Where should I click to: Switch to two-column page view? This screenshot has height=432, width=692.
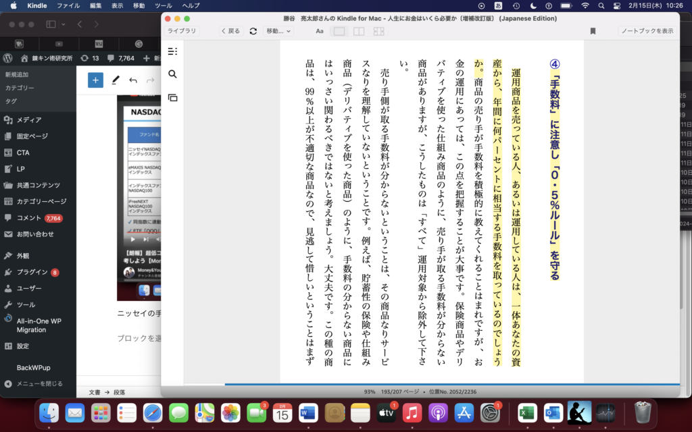click(359, 31)
